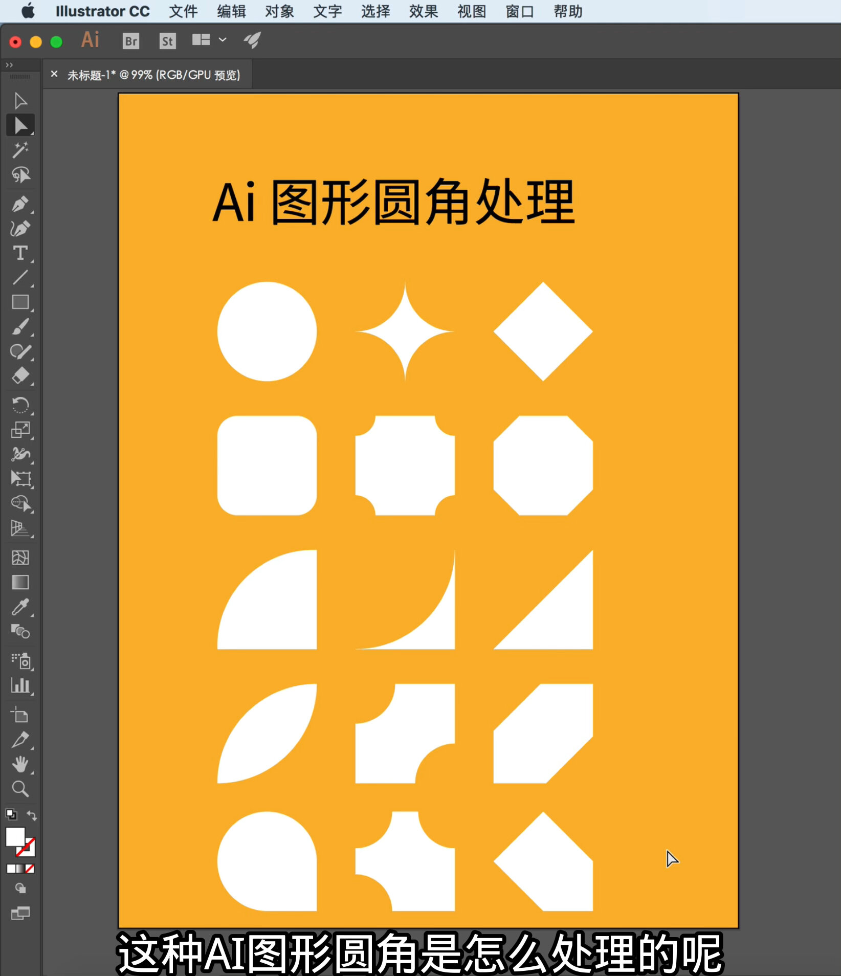The image size is (841, 976).
Task: Switch to the 未标题-1 document tab
Action: (153, 75)
